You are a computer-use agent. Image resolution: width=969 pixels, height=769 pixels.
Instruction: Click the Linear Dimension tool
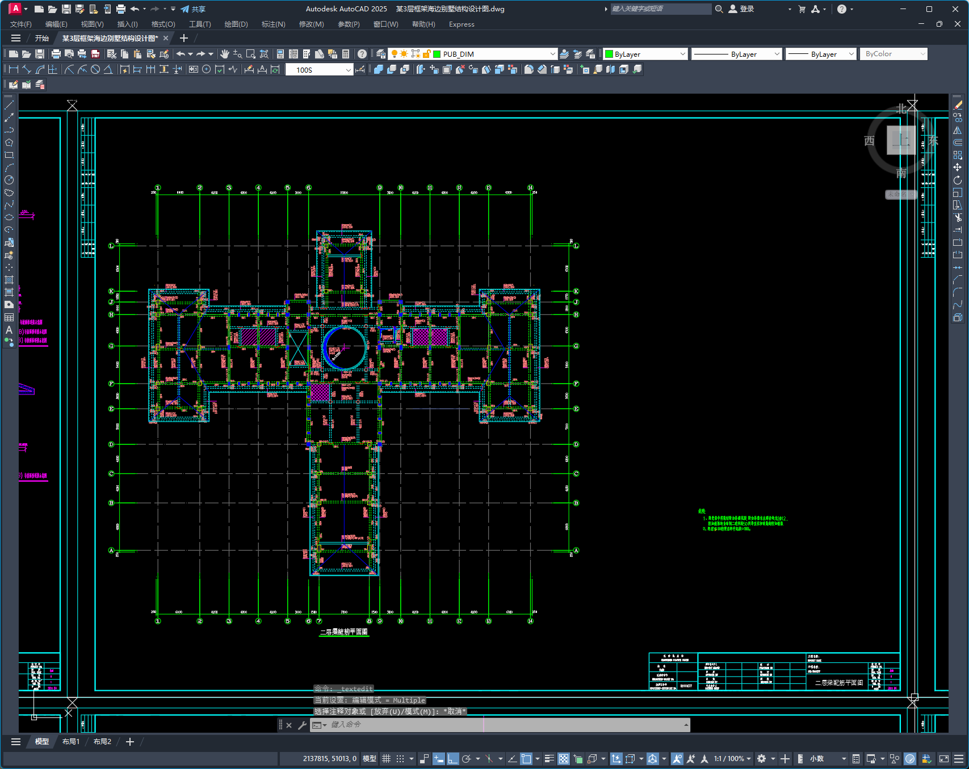click(14, 69)
